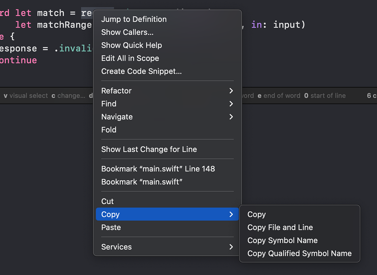Bookmark main.swift Line 148
Viewport: 377px width, 275px height.
pos(158,169)
